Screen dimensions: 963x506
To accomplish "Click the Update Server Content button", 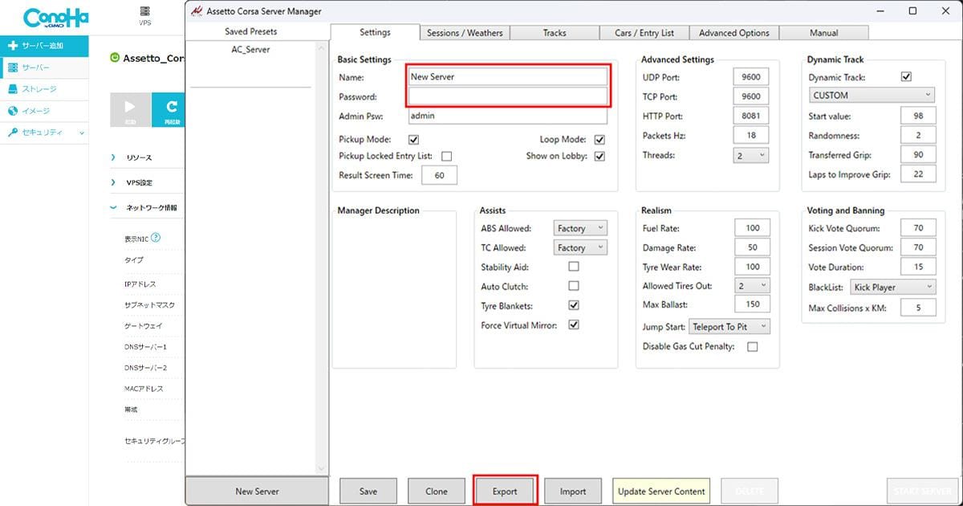I will pos(661,492).
